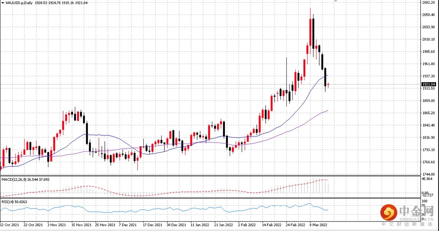Screen dimensions: 439x231
Task: Select the XAUUSD.p,Daily chart title
Action: [19, 3]
